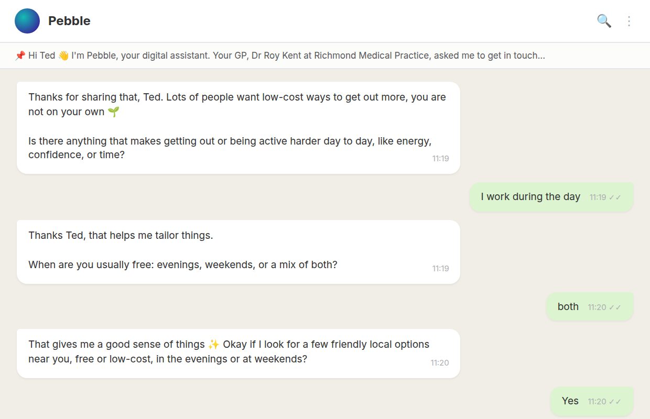
Task: Click the question 'When are you usually free'
Action: tap(183, 264)
